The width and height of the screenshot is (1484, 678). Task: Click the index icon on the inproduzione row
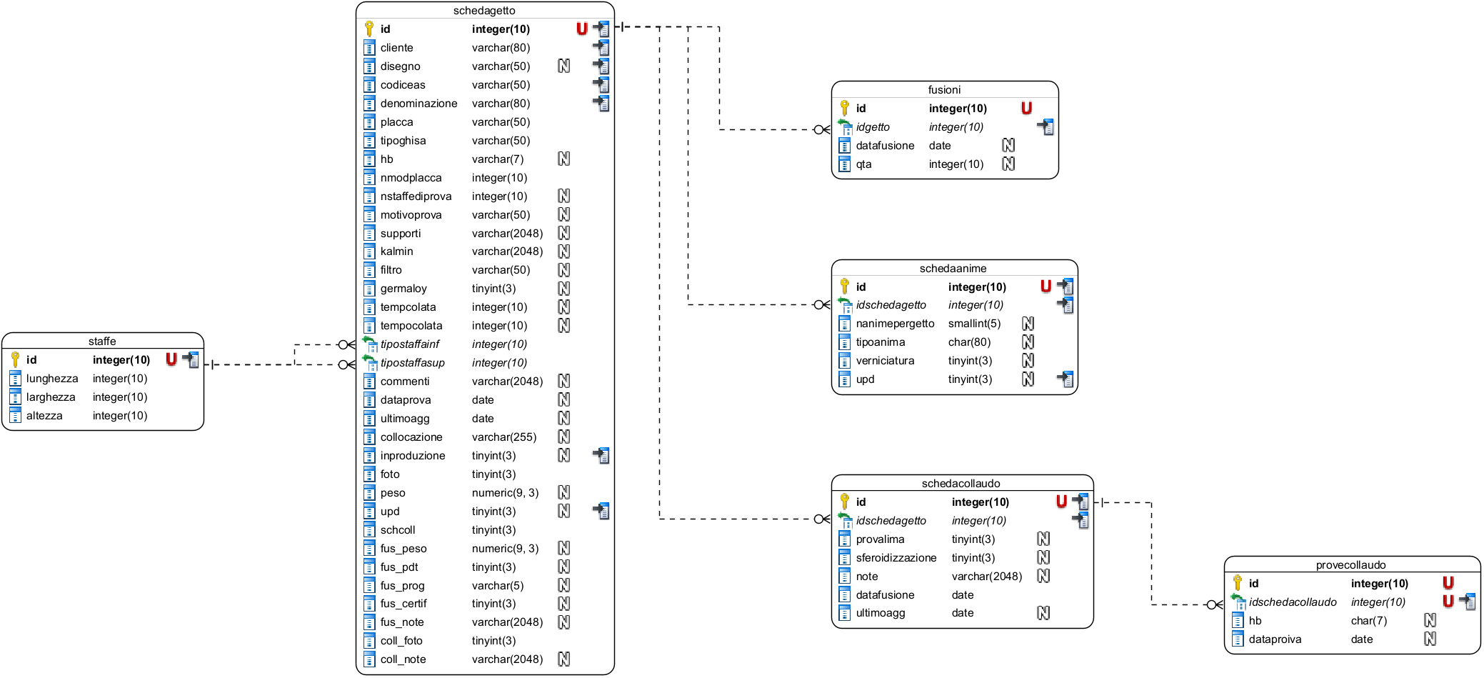tap(601, 455)
